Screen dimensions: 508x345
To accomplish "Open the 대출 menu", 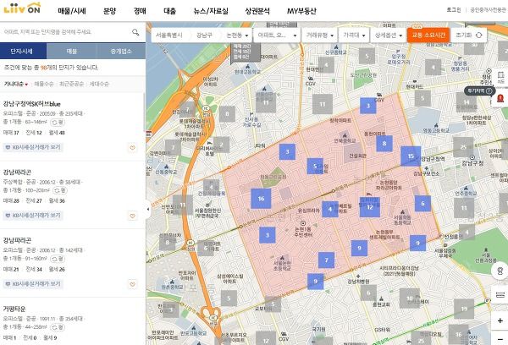I will pos(170,11).
